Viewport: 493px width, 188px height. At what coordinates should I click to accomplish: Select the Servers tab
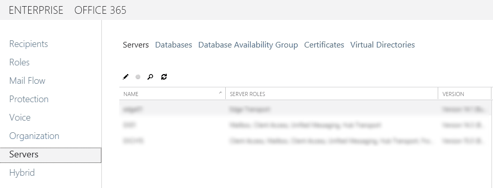[136, 45]
